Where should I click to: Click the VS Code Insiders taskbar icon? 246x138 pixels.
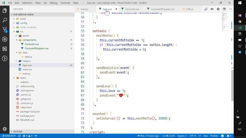click(240, 28)
